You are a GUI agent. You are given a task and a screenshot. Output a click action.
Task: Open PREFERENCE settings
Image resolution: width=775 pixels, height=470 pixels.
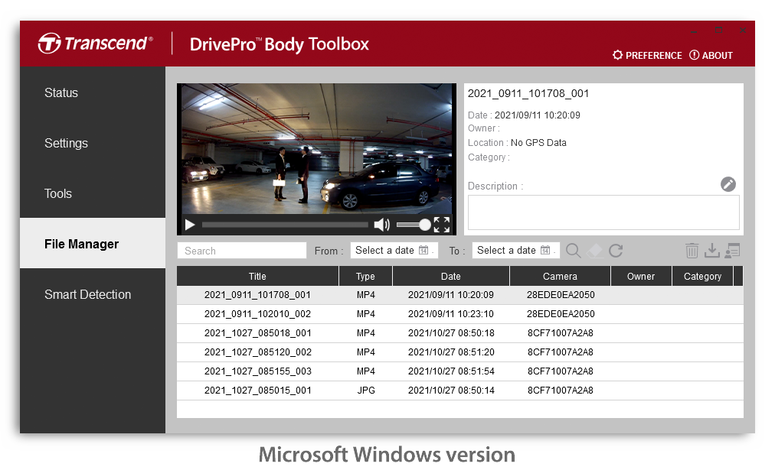point(647,55)
